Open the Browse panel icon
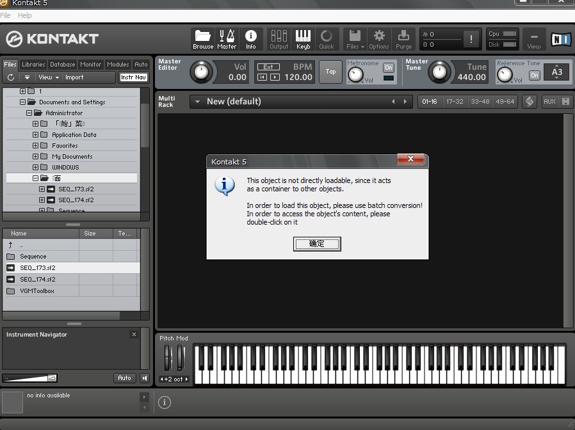575x430 pixels. (x=203, y=39)
